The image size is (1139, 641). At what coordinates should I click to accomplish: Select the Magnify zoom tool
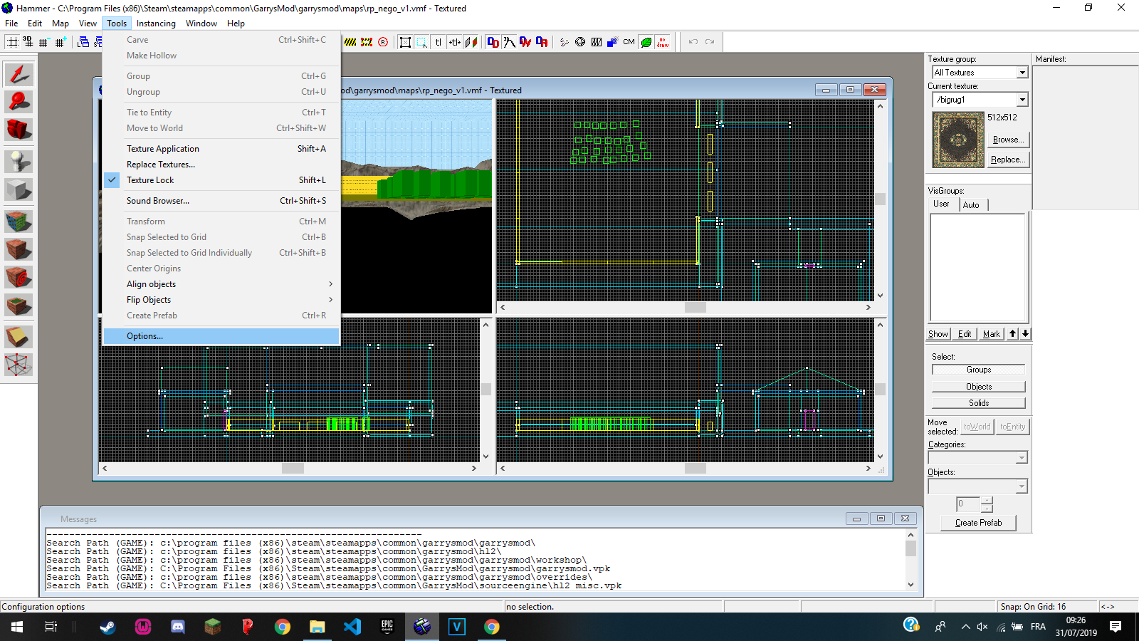[19, 102]
